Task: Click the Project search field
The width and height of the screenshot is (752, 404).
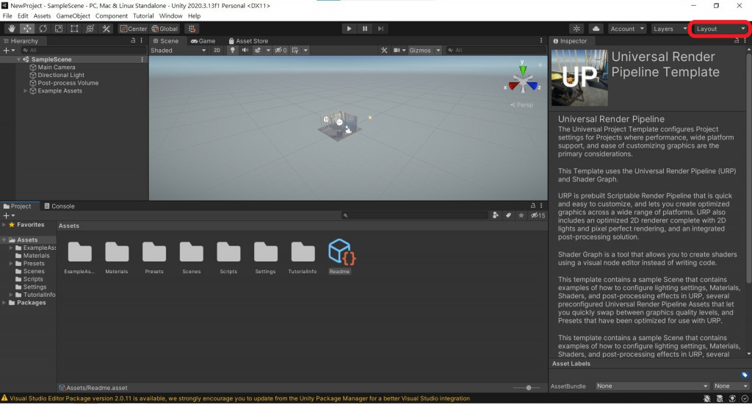Action: 415,215
